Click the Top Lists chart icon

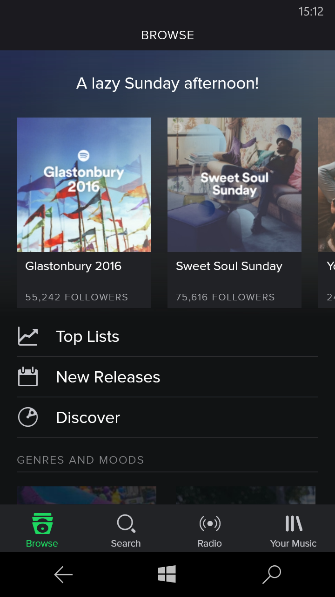pos(28,336)
